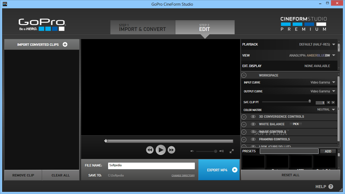The height and width of the screenshot is (194, 345).
Task: Click the Remove Clip button
Action: pyautogui.click(x=23, y=175)
